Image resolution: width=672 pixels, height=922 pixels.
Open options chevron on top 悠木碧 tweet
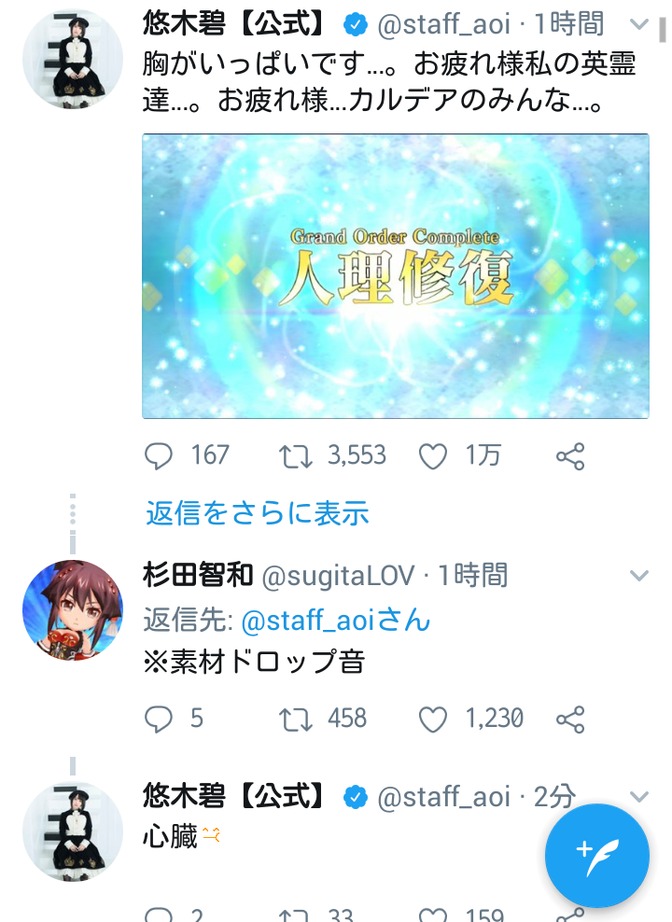click(638, 24)
